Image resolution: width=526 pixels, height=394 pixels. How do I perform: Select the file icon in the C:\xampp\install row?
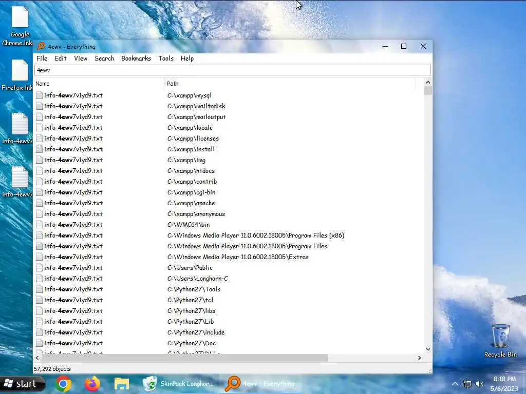click(x=39, y=149)
